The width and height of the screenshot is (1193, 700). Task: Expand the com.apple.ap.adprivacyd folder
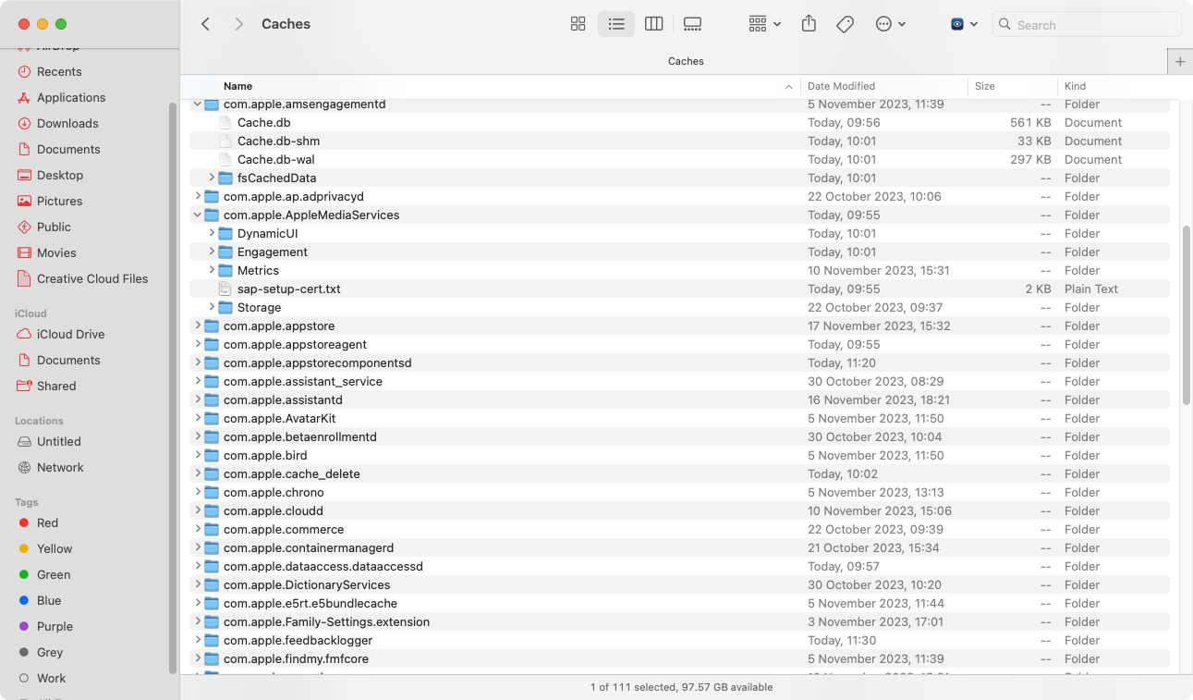click(197, 196)
